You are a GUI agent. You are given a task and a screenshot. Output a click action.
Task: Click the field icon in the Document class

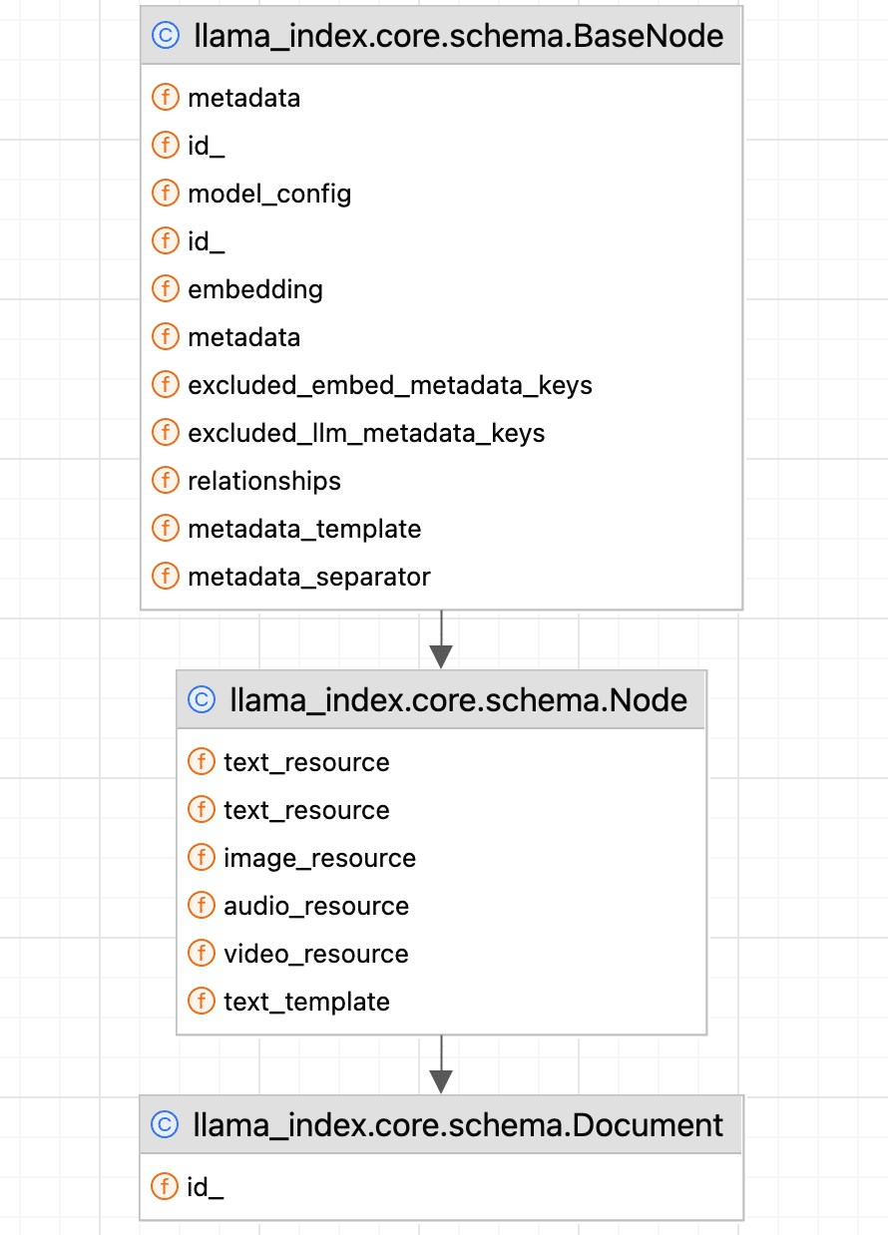(x=165, y=1186)
